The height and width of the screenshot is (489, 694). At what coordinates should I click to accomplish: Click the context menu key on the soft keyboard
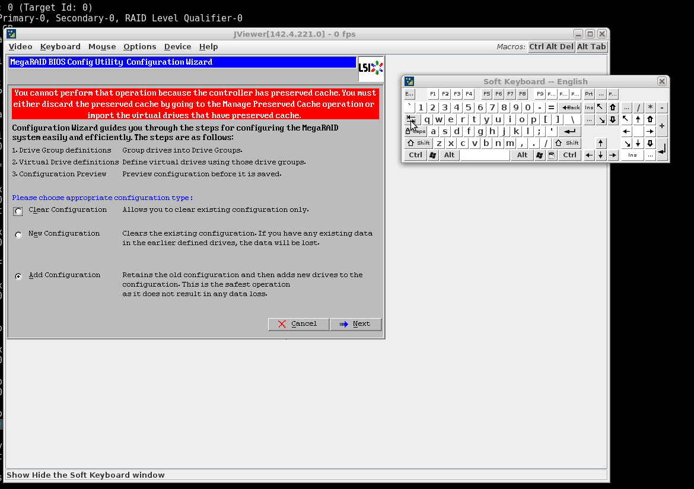(x=552, y=155)
